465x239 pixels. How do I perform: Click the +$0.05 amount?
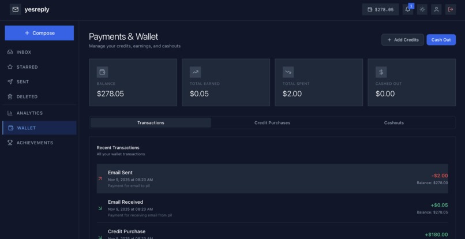pos(439,205)
